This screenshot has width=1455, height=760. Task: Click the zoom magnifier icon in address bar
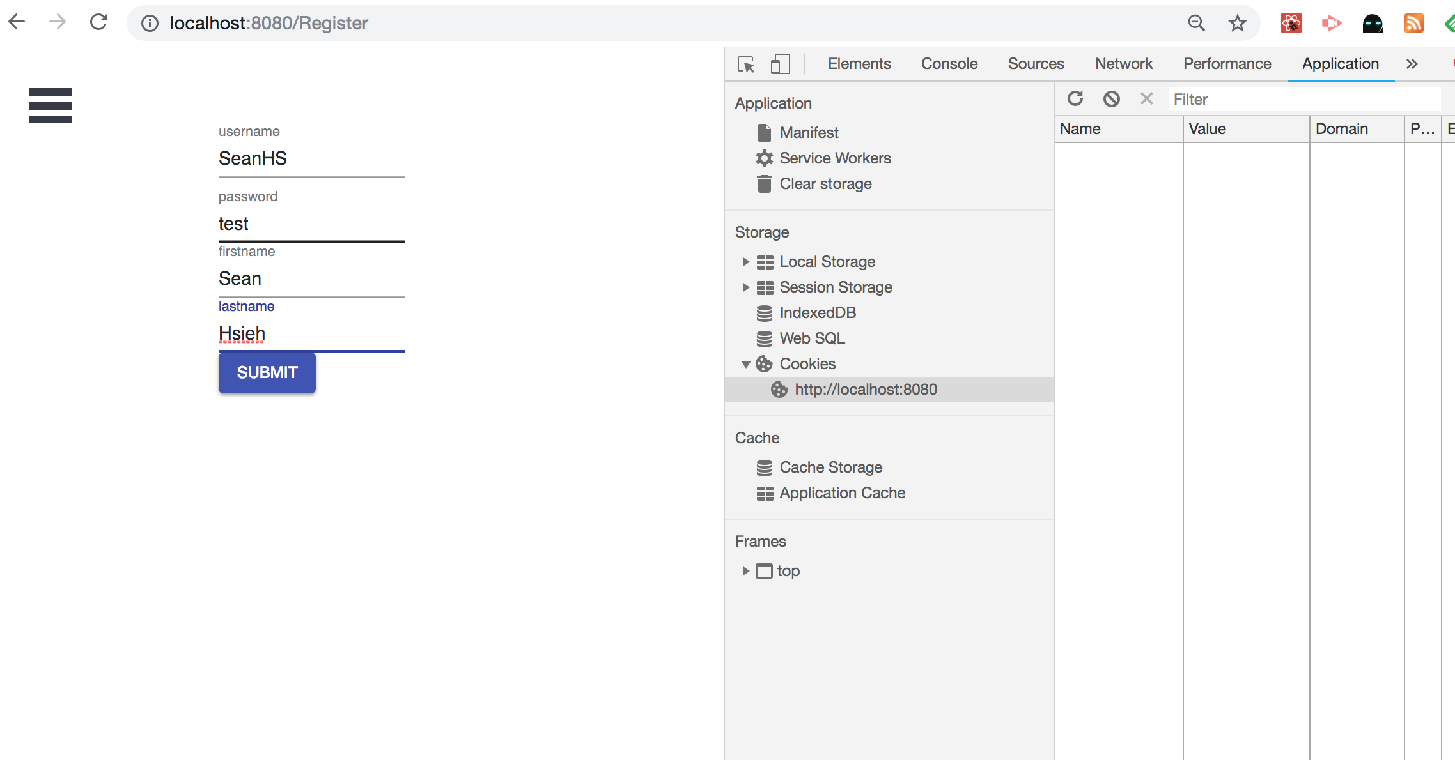click(x=1196, y=24)
